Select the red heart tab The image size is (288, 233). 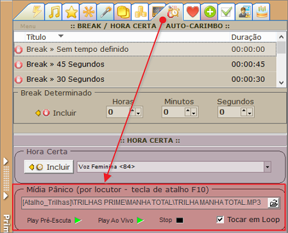pos(192,12)
